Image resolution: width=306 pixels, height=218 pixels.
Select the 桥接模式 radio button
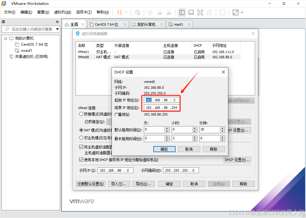click(x=81, y=114)
